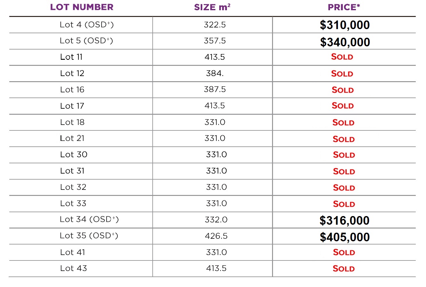Click the Lot 34 (OSD) row label

point(89,220)
